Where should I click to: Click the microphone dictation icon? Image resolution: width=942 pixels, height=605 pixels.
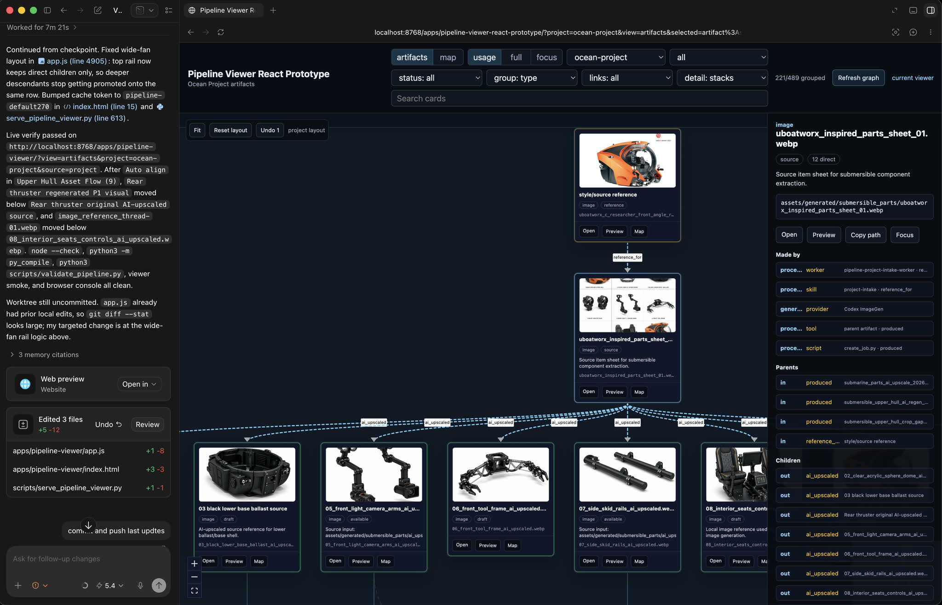pos(140,585)
